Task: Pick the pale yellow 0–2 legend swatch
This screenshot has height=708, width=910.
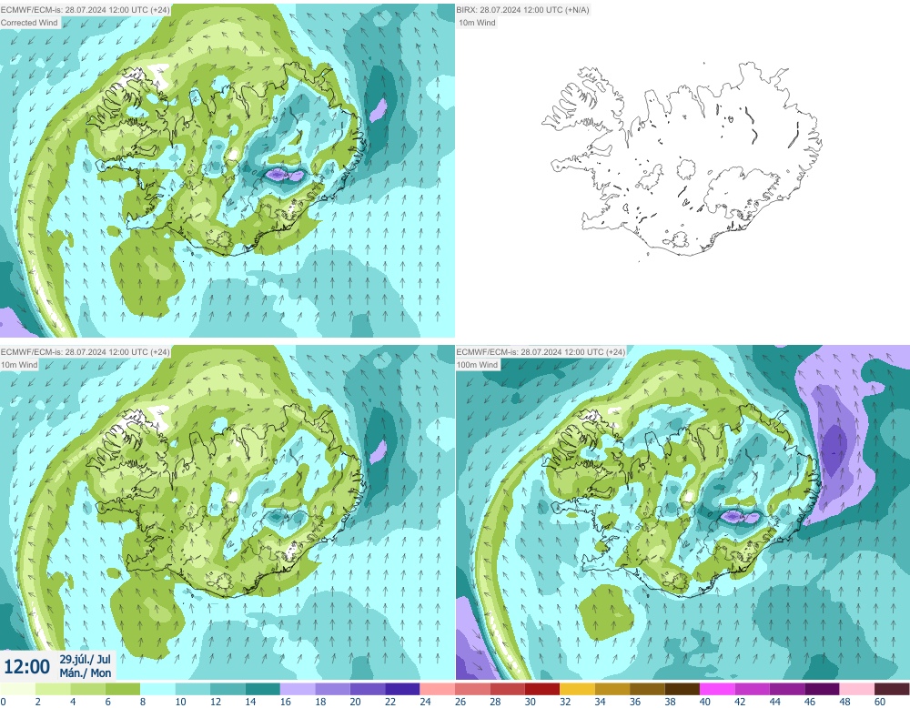Action: click(x=17, y=689)
